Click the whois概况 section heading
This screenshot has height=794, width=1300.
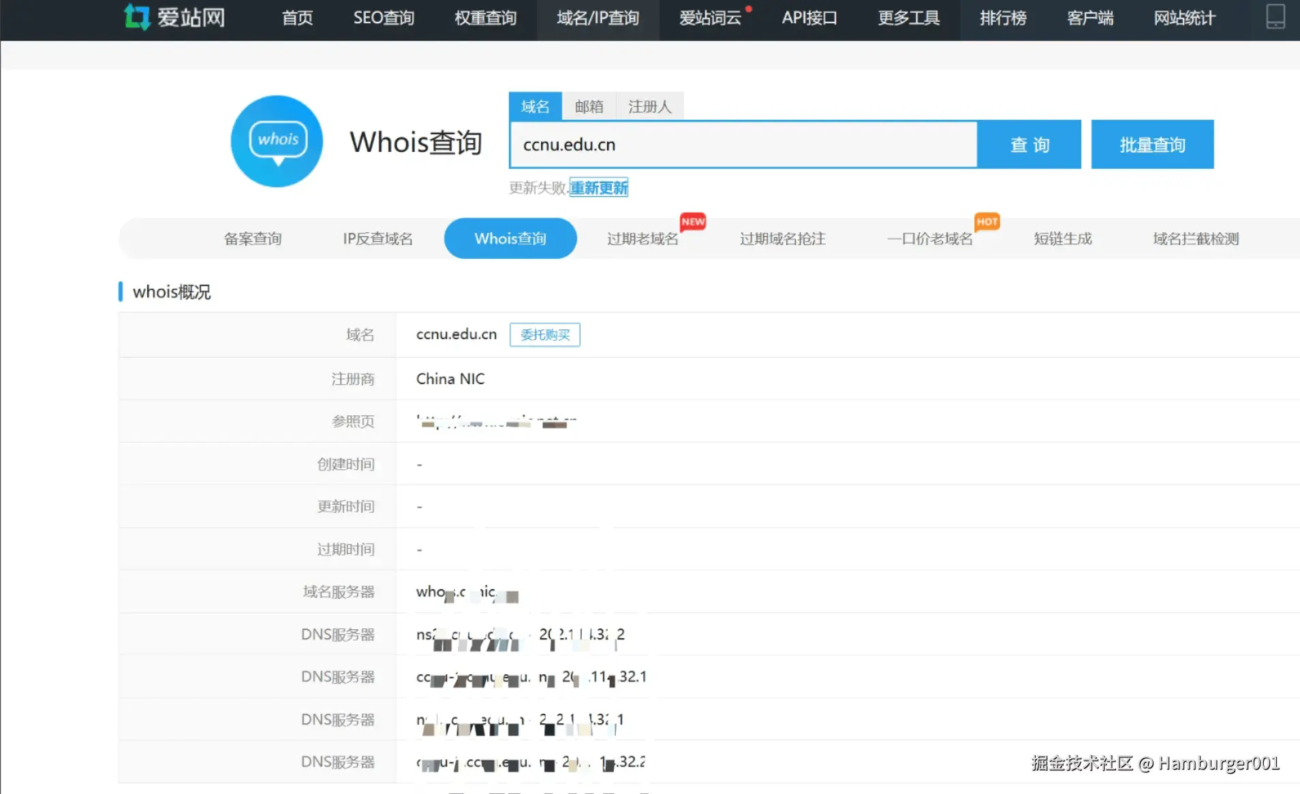[172, 292]
